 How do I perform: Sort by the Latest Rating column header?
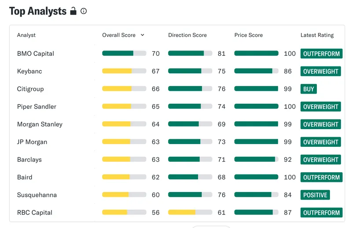317,35
